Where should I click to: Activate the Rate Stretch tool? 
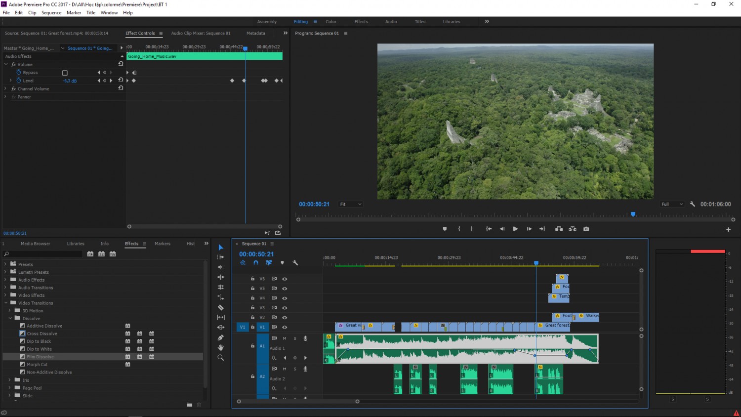[221, 297]
